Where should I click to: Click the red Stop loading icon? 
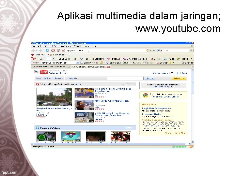[x=53, y=51]
